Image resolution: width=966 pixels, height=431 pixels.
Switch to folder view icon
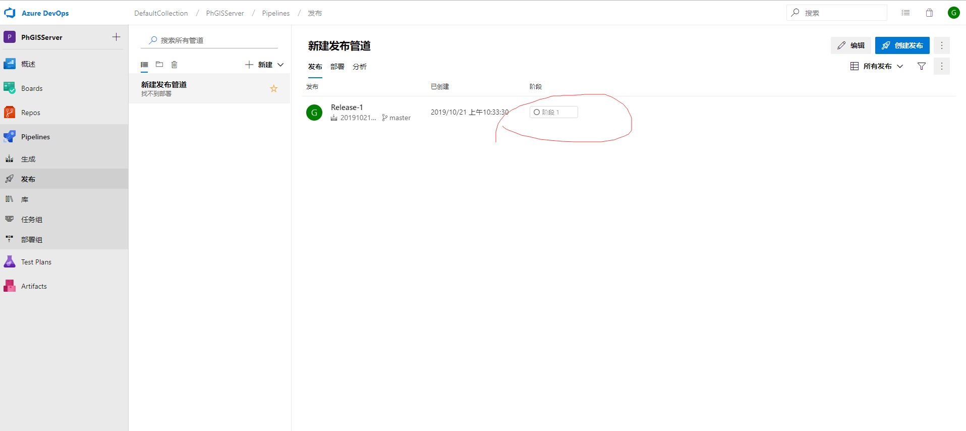coord(159,65)
